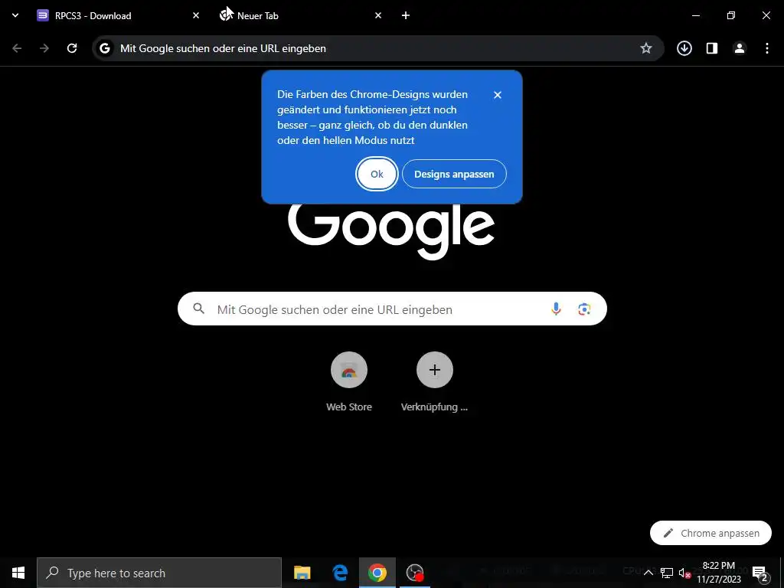Open the tab search dropdown arrow
The width and height of the screenshot is (784, 588).
(15, 15)
